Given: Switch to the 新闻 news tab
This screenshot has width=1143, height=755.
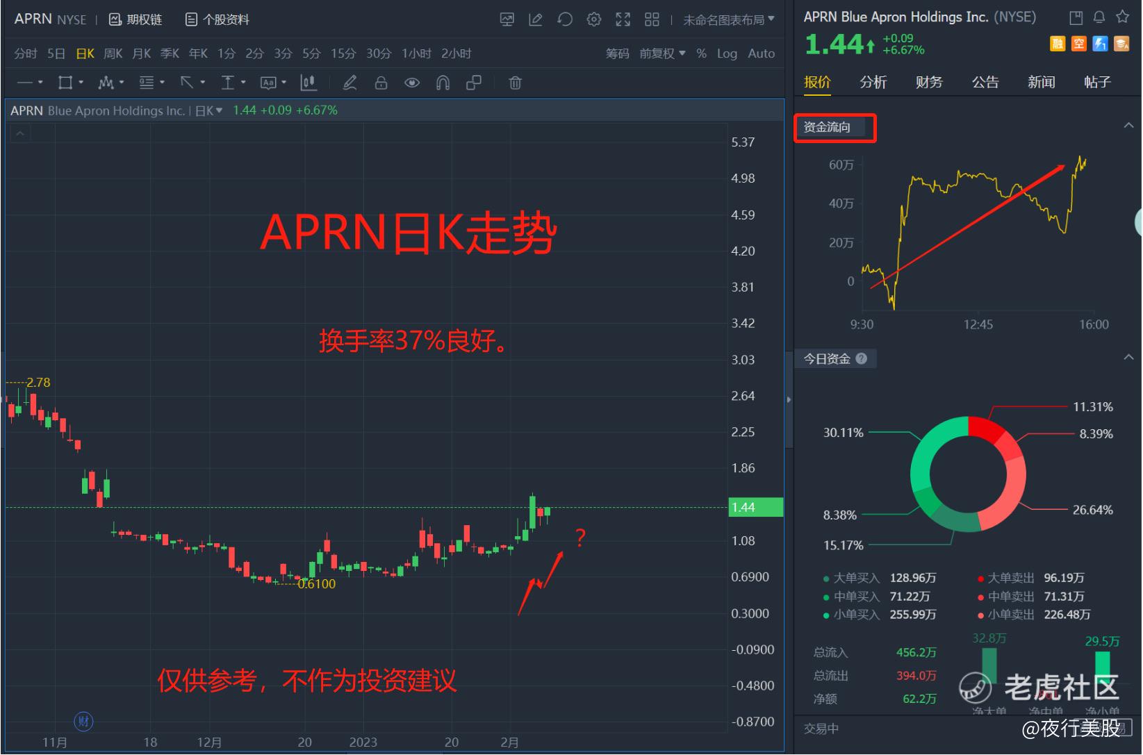Looking at the screenshot, I should click(1042, 82).
